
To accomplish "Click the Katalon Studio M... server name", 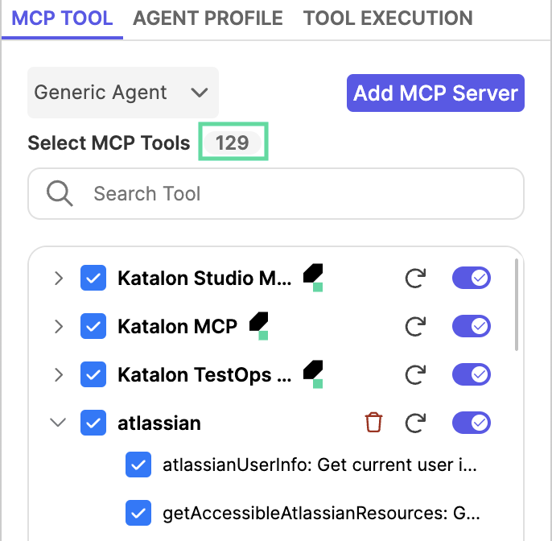I will [x=204, y=279].
